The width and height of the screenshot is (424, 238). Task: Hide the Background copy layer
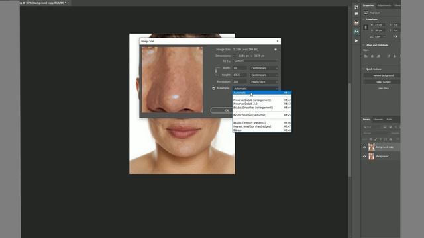point(364,147)
